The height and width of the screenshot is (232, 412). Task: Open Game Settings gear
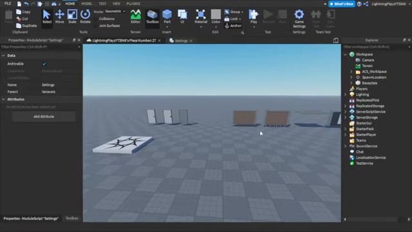299,14
